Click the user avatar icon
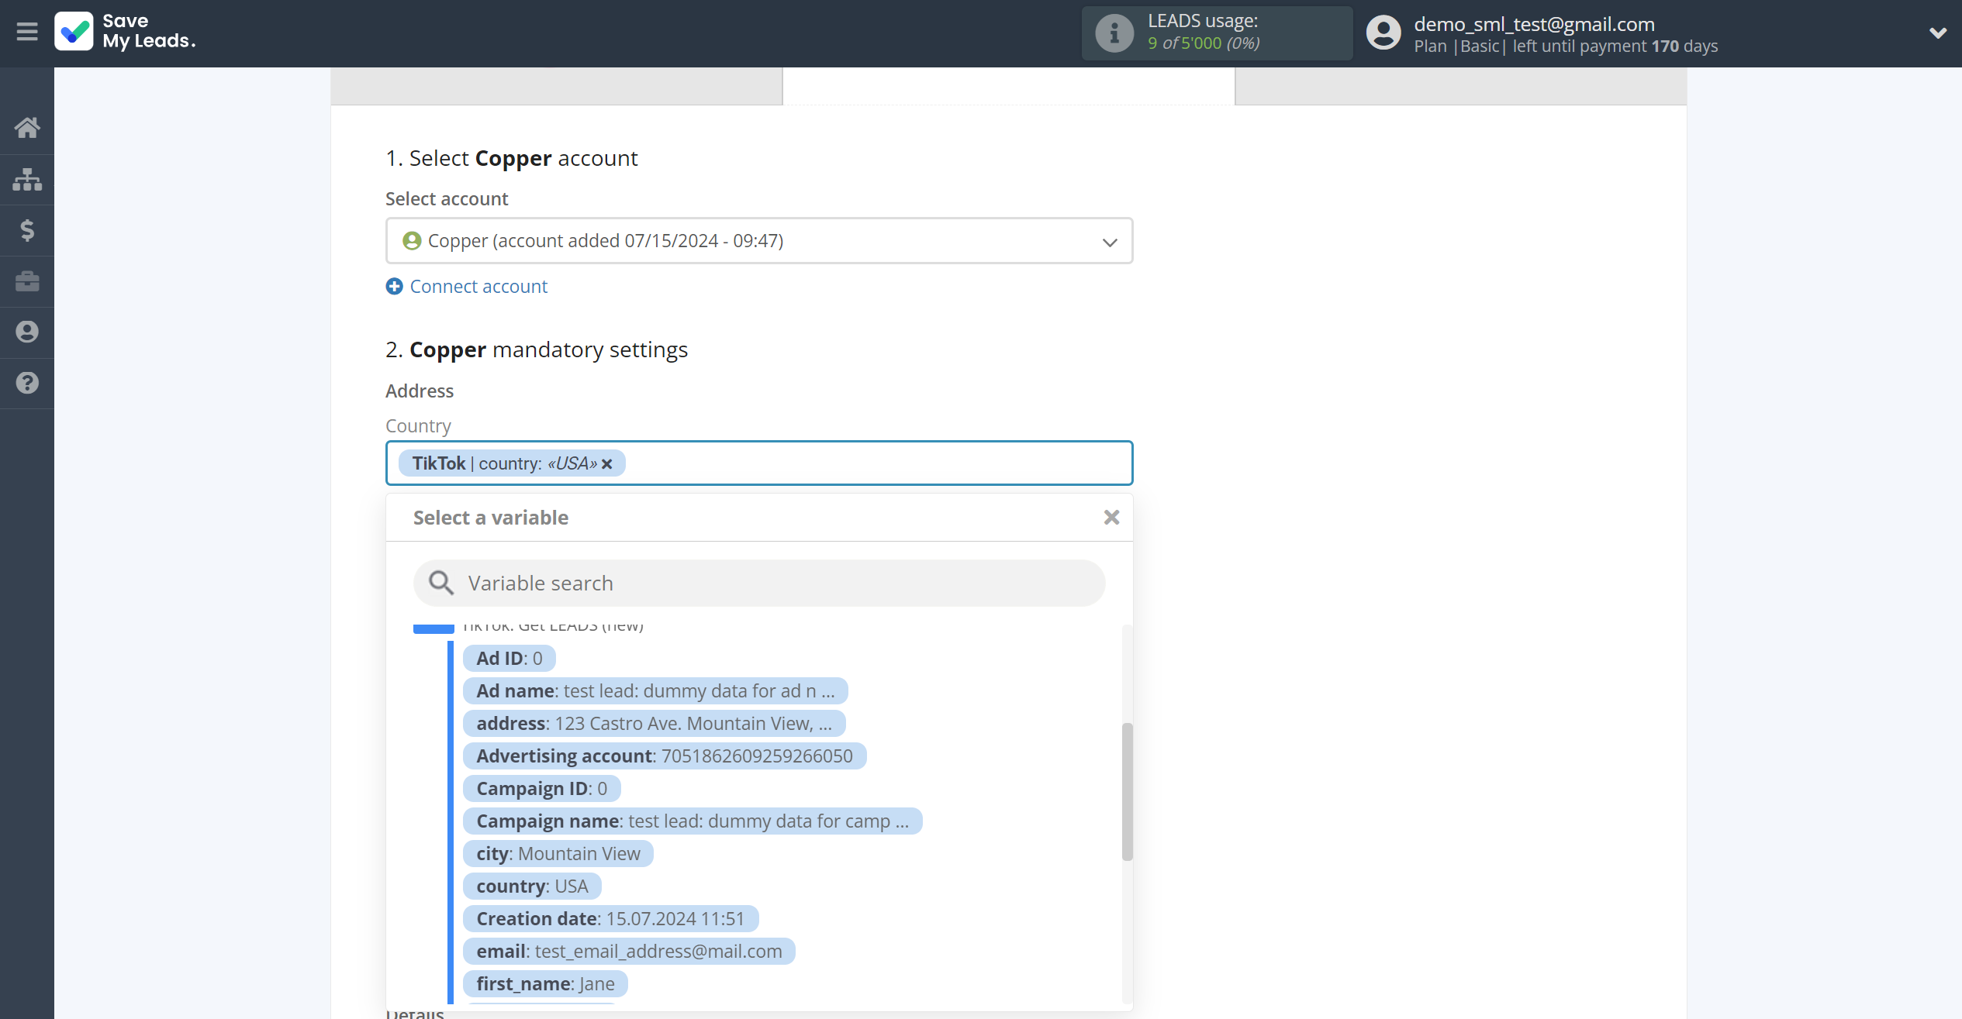The height and width of the screenshot is (1019, 1962). (x=1383, y=33)
